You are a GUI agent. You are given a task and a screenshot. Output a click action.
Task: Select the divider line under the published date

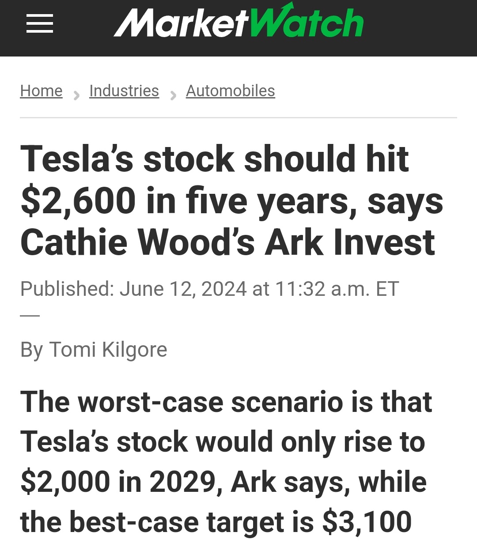(29, 315)
